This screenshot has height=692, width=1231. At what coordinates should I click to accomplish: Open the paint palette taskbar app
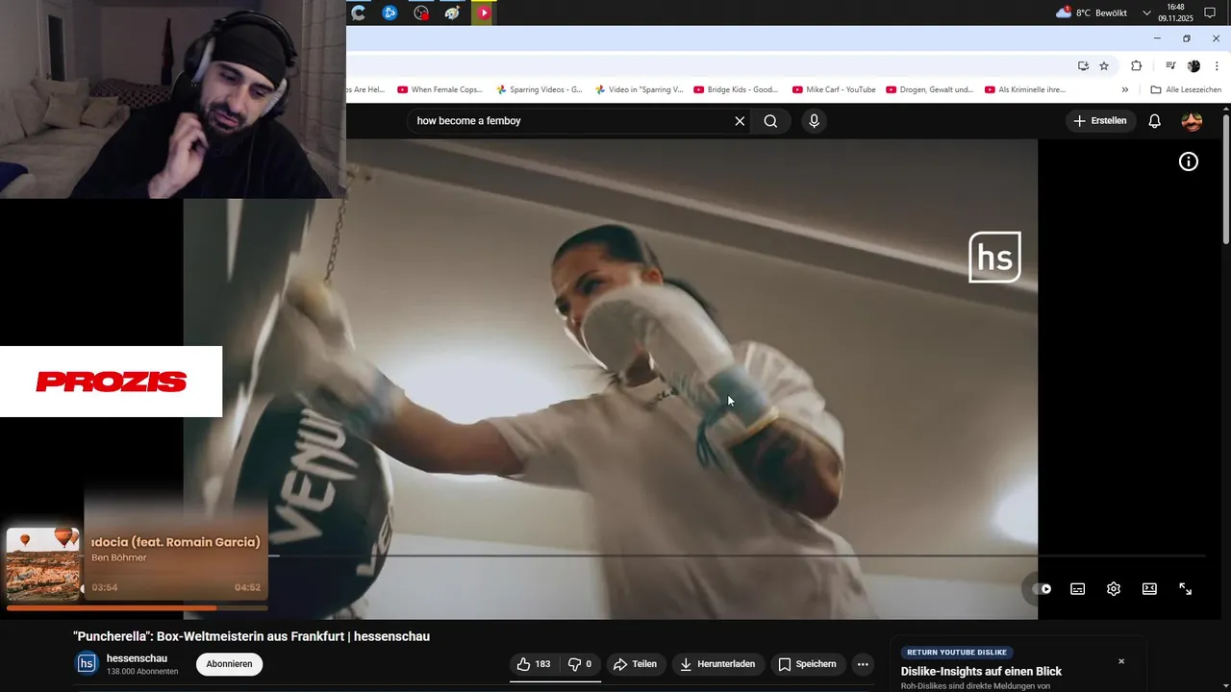click(x=452, y=12)
